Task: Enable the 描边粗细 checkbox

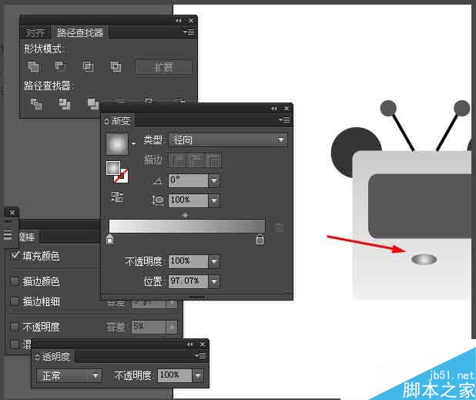Action: pos(15,301)
